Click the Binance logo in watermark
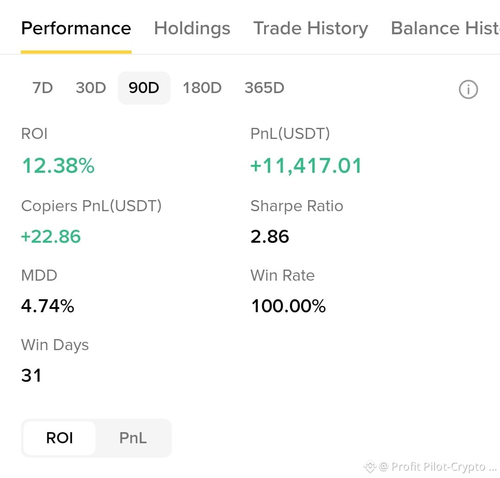The width and height of the screenshot is (500, 478). click(370, 467)
